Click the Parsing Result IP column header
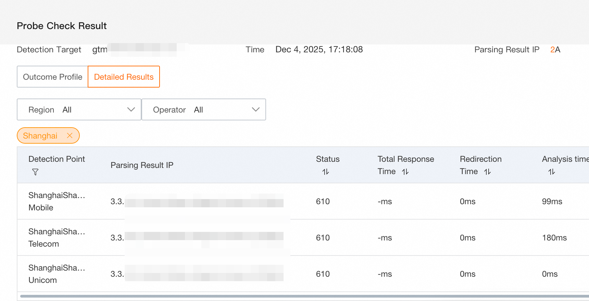 142,165
